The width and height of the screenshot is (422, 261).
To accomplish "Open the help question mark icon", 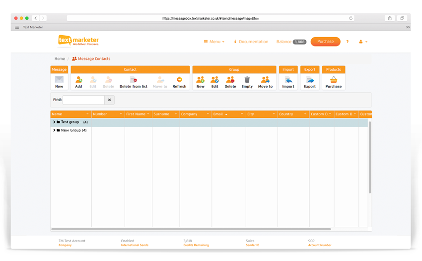I will (348, 42).
